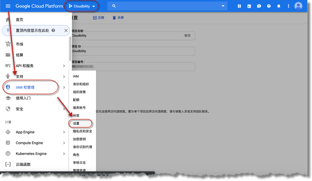Click the Compute Engine chip icon
312x181 pixels.
coord(8,143)
